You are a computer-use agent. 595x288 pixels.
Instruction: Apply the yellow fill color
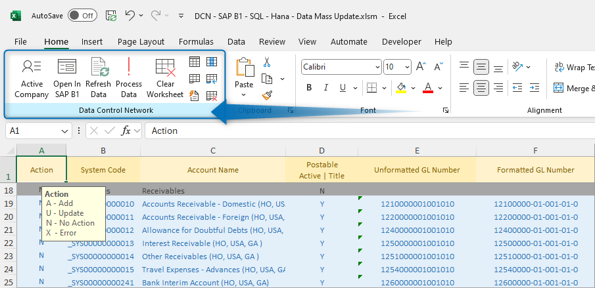[400, 88]
